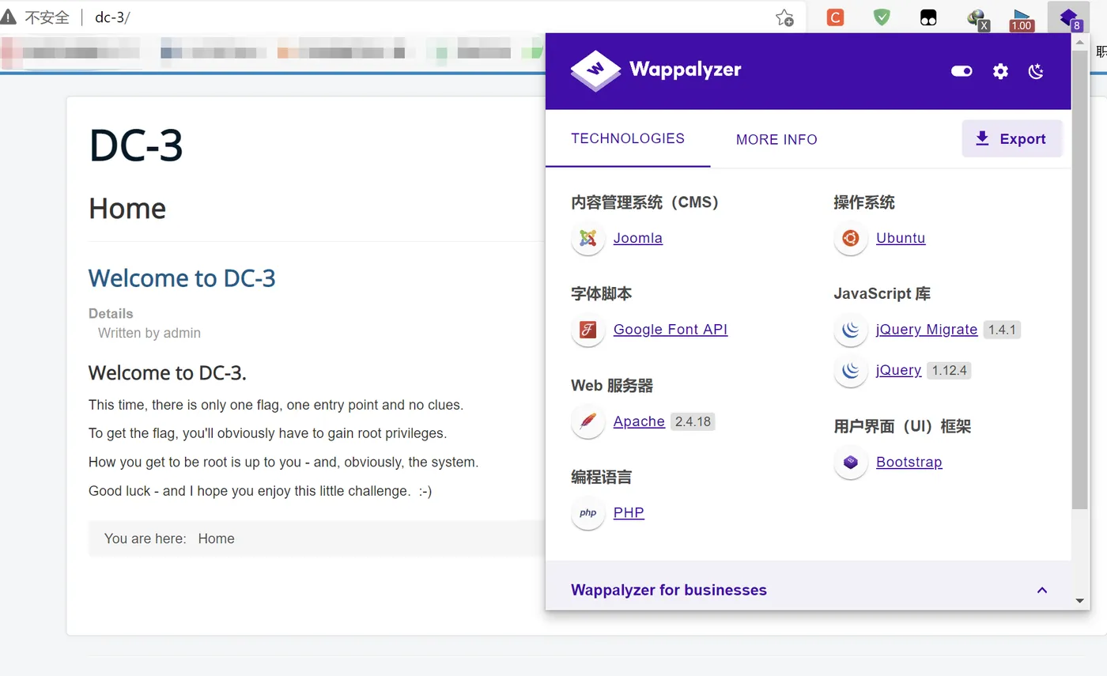1107x676 pixels.
Task: Open the extension showing 1.00 badge
Action: (x=1022, y=19)
